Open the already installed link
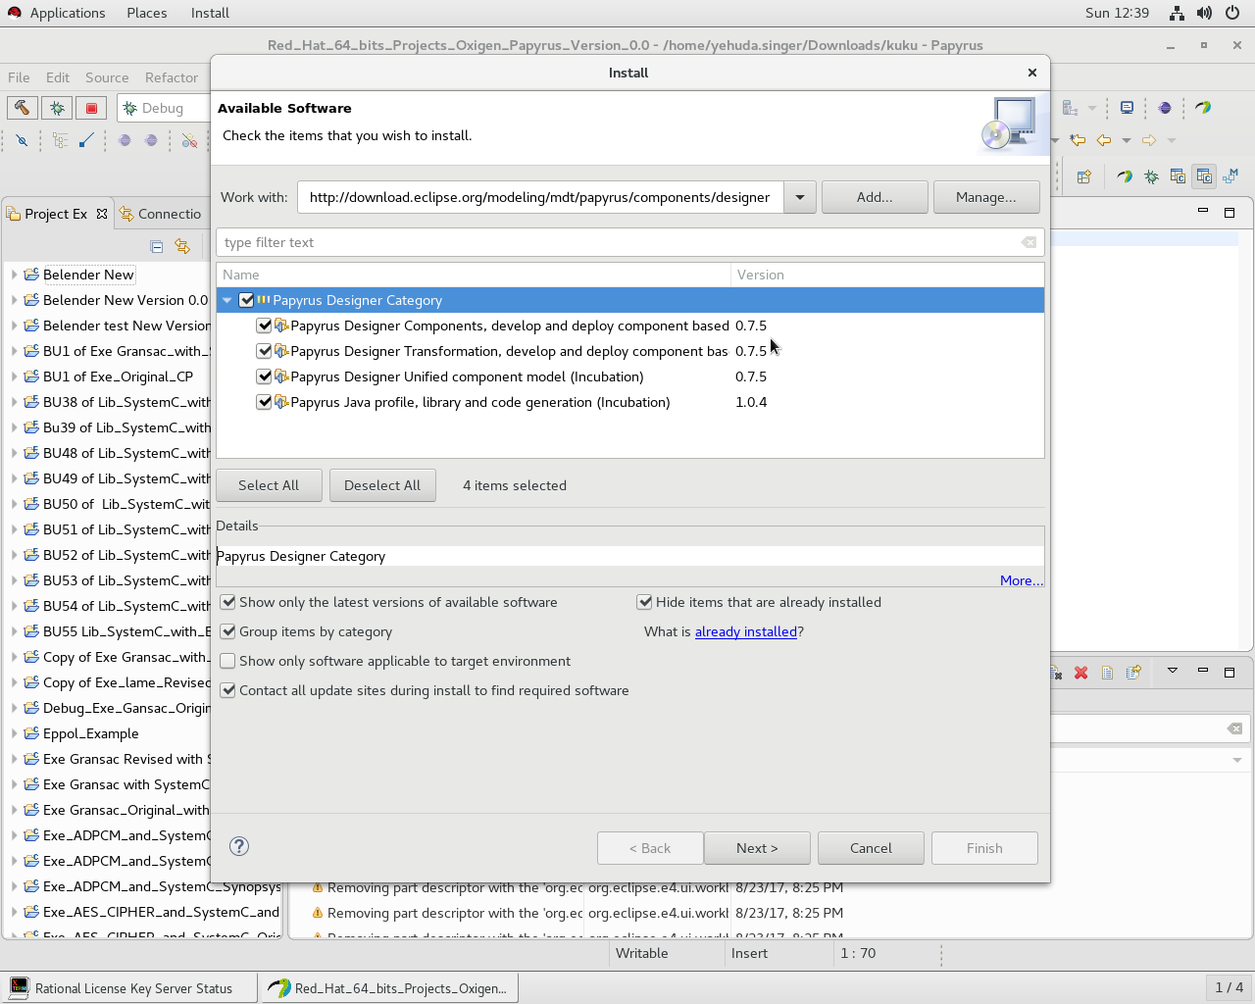 [x=746, y=631]
